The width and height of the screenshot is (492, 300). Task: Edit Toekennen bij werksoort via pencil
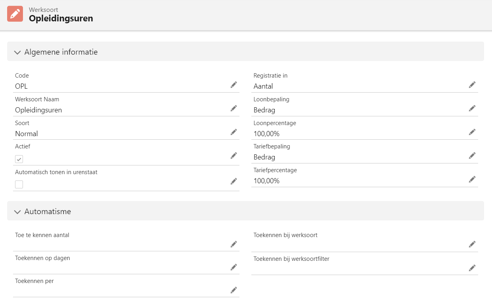[x=472, y=244]
